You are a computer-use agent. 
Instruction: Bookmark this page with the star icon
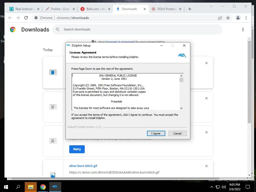(x=228, y=18)
